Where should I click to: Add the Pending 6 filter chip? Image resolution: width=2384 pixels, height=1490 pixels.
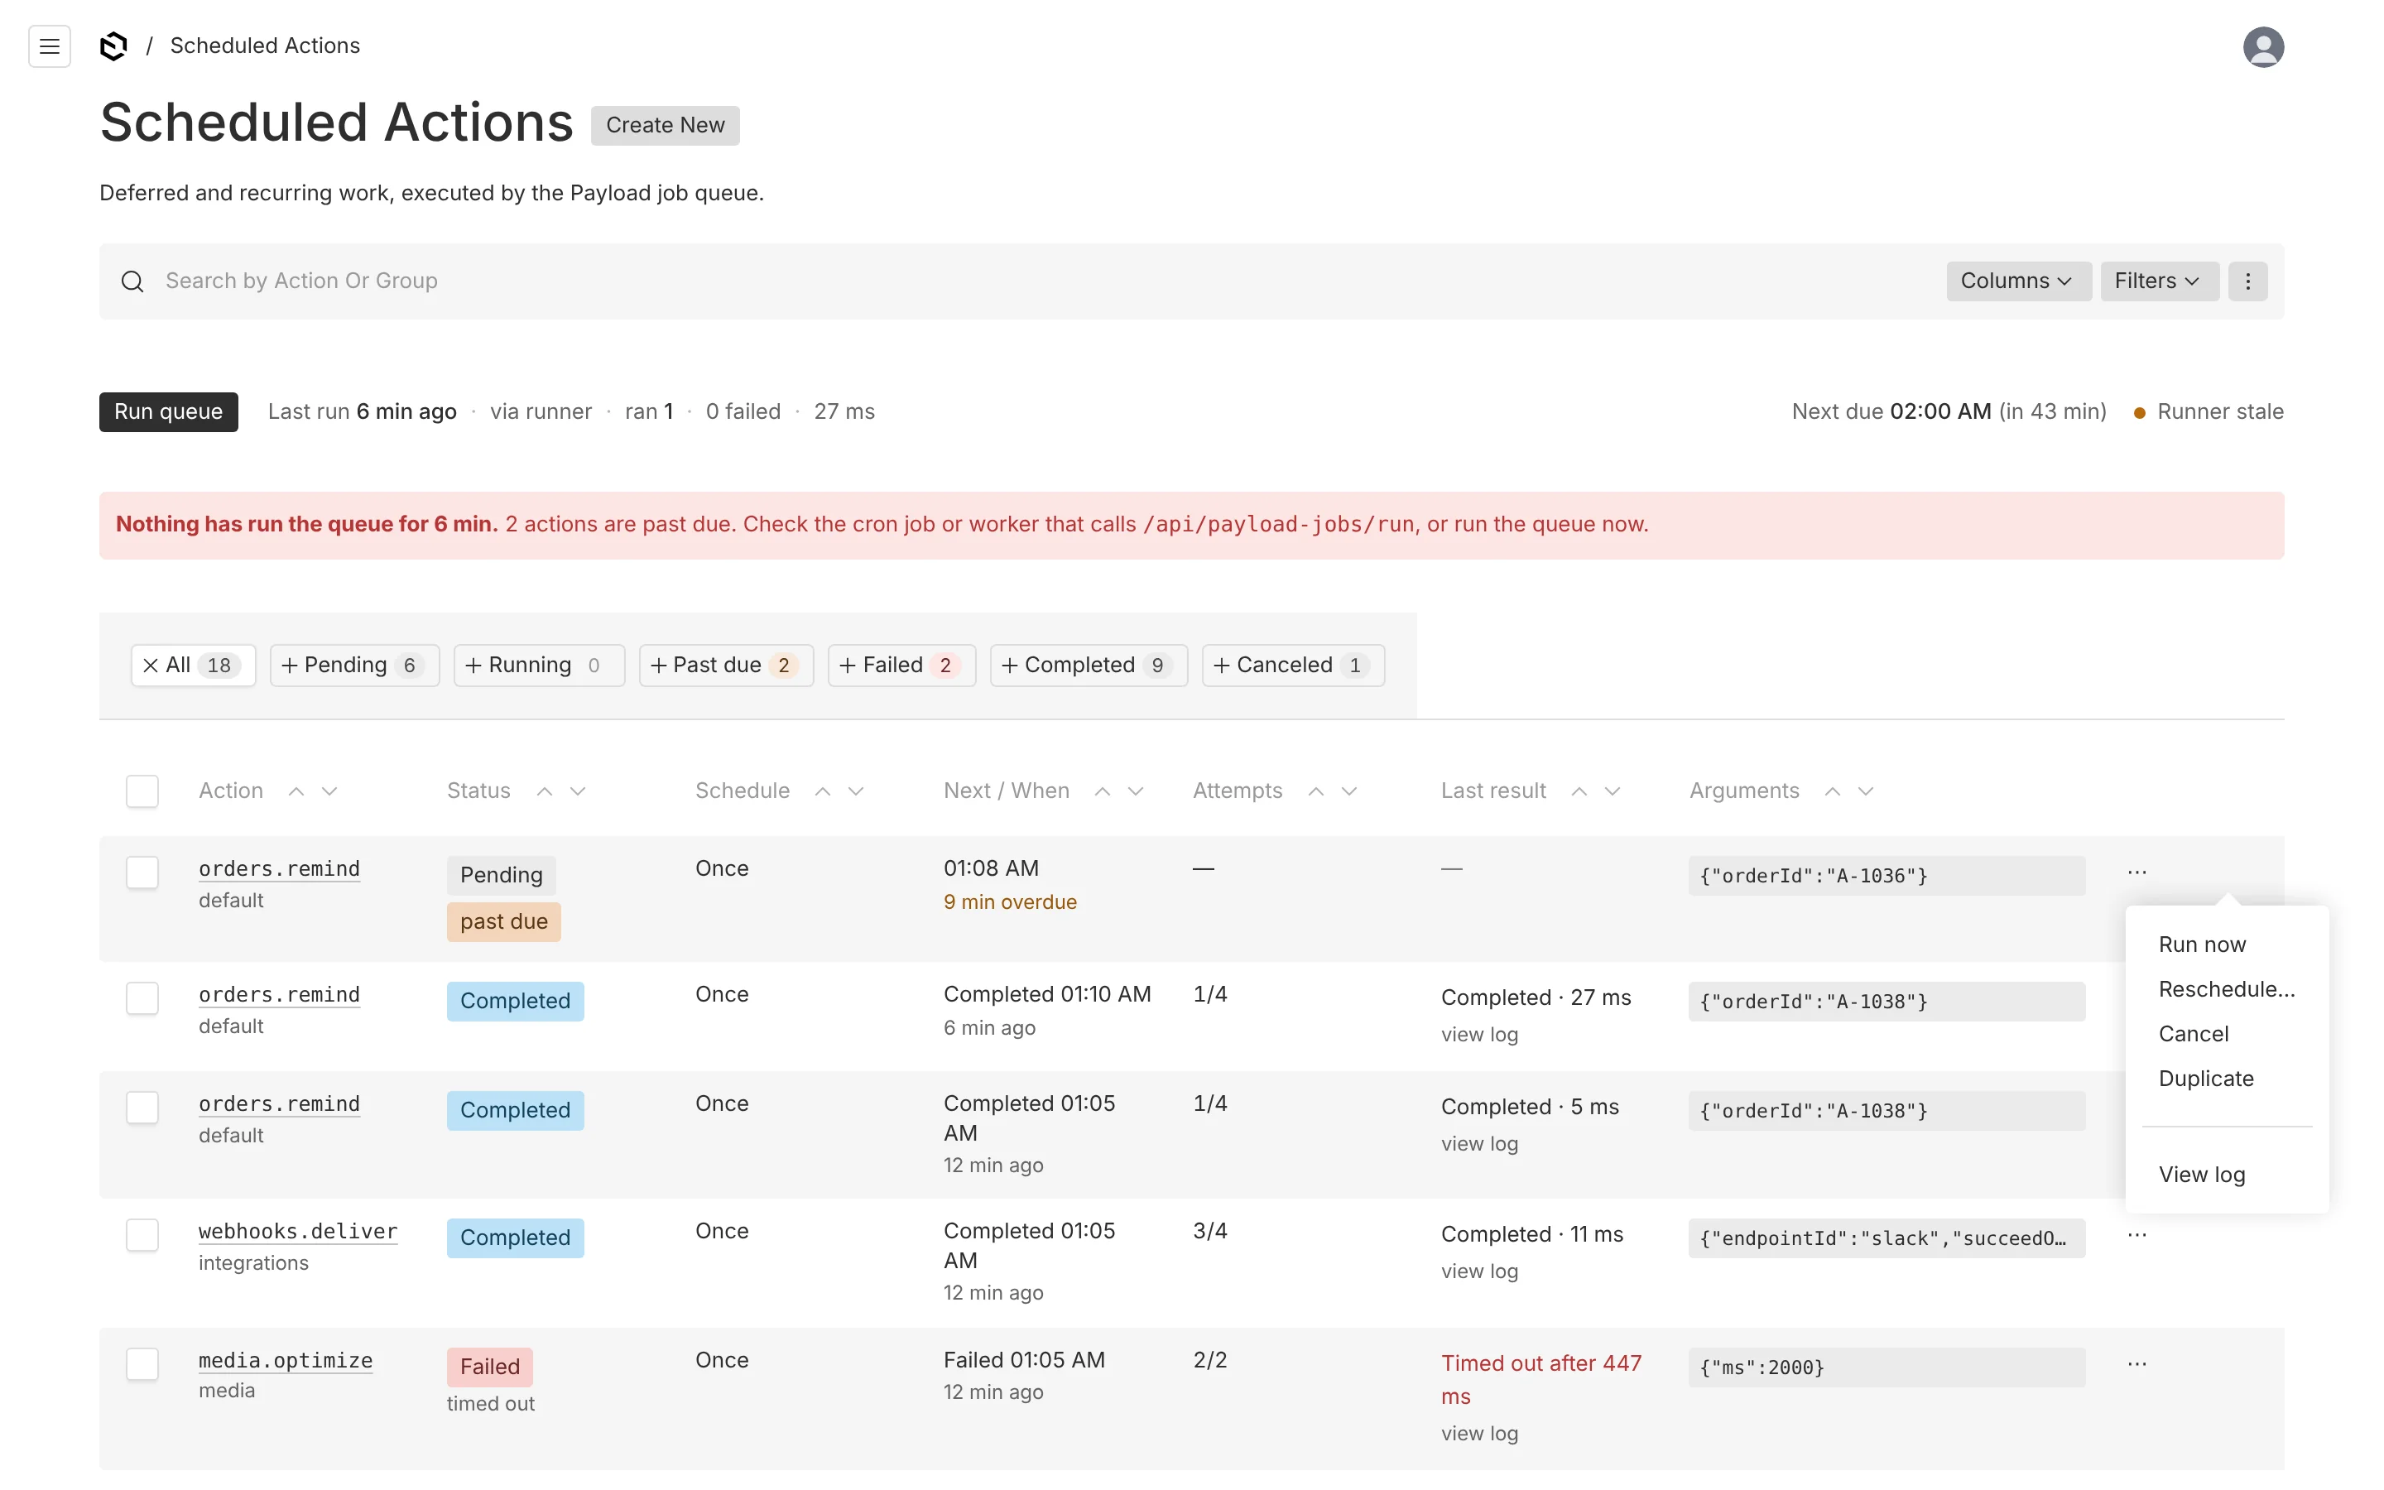(354, 666)
